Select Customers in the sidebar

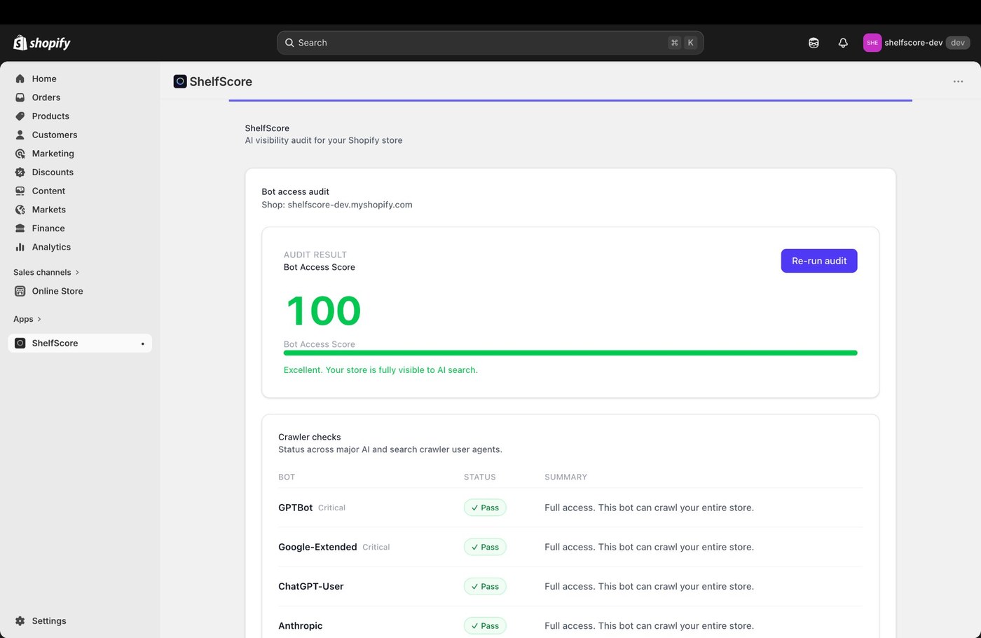[x=80, y=135]
